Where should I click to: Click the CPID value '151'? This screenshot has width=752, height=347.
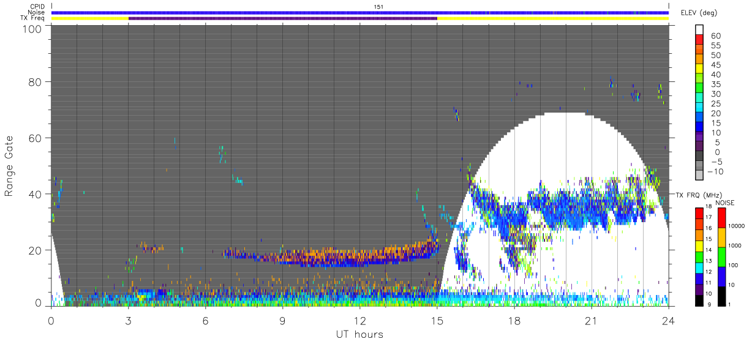tap(379, 7)
